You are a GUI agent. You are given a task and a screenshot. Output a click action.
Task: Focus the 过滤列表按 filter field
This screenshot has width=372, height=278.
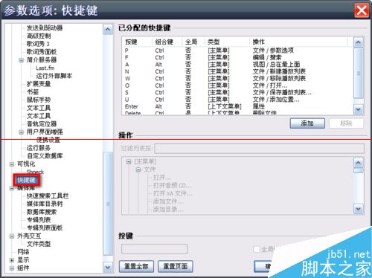tap(260, 149)
